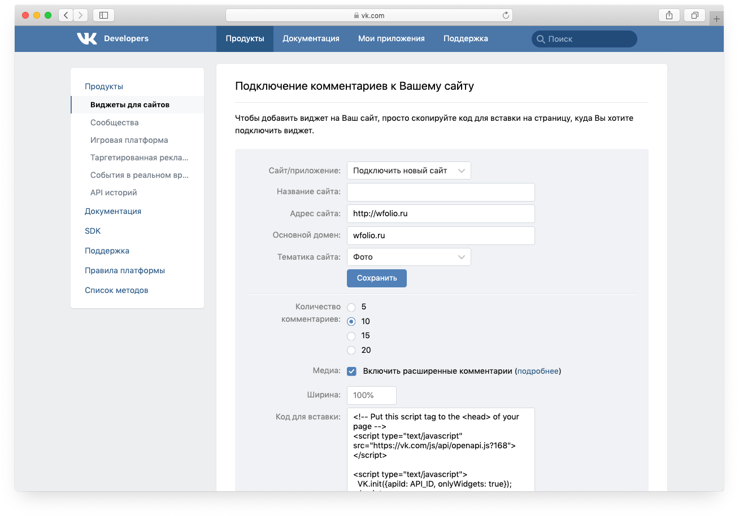The image size is (739, 516).
Task: Open Safari share button
Action: 669,15
